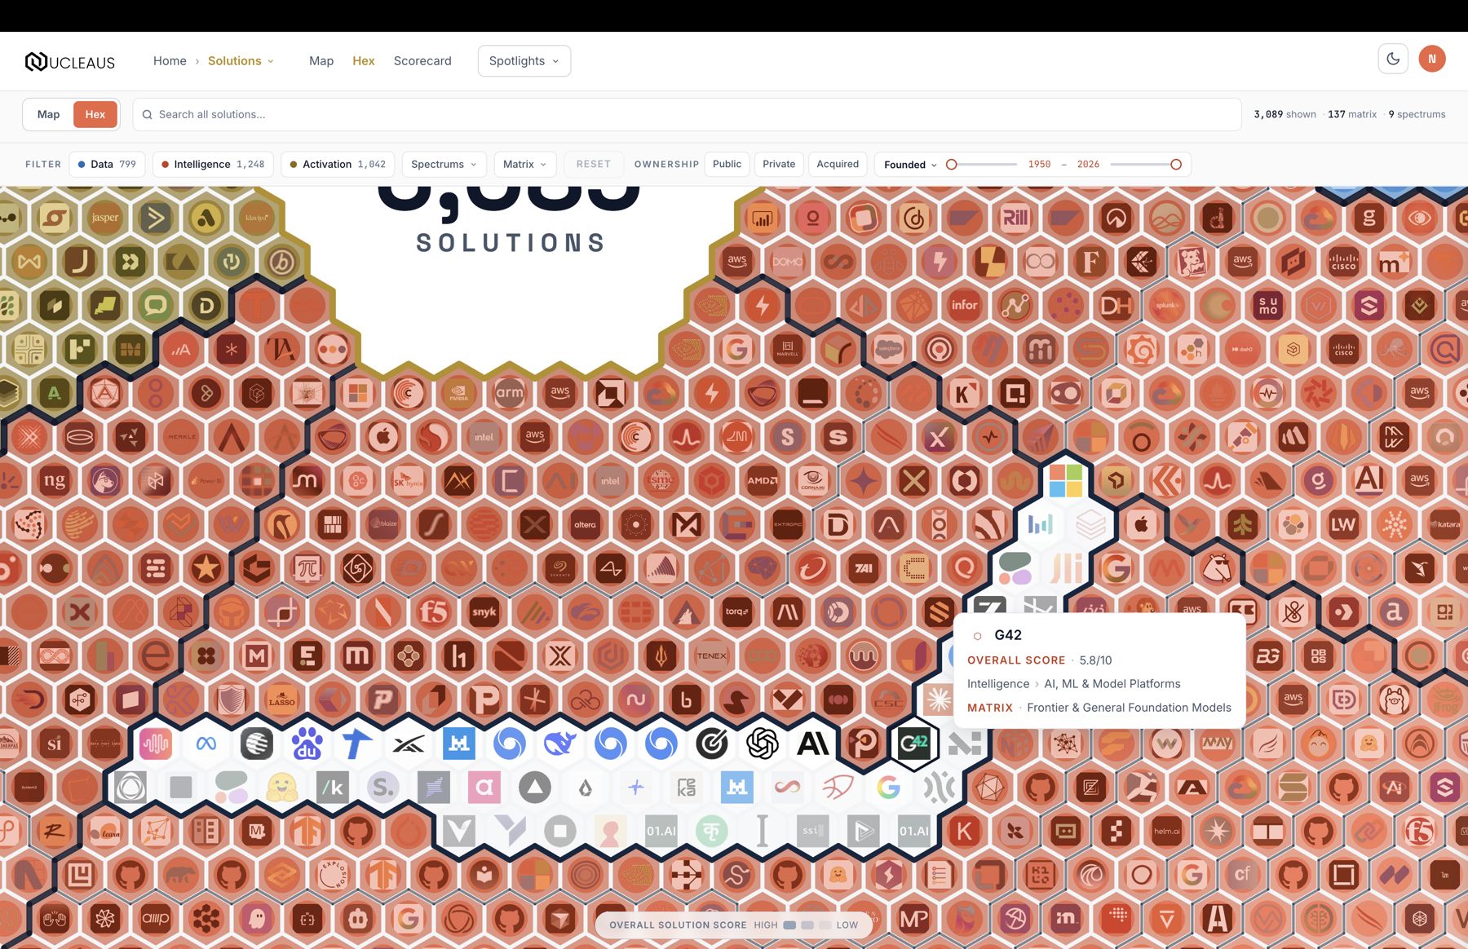Viewport: 1468px width, 949px height.
Task: Click the G42 tooltip title
Action: point(1008,635)
